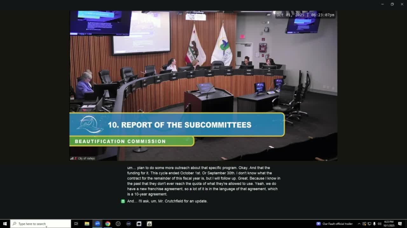Launch the Zoom app from the taskbar
Viewport: 407px width, 228px height.
[x=97, y=224]
